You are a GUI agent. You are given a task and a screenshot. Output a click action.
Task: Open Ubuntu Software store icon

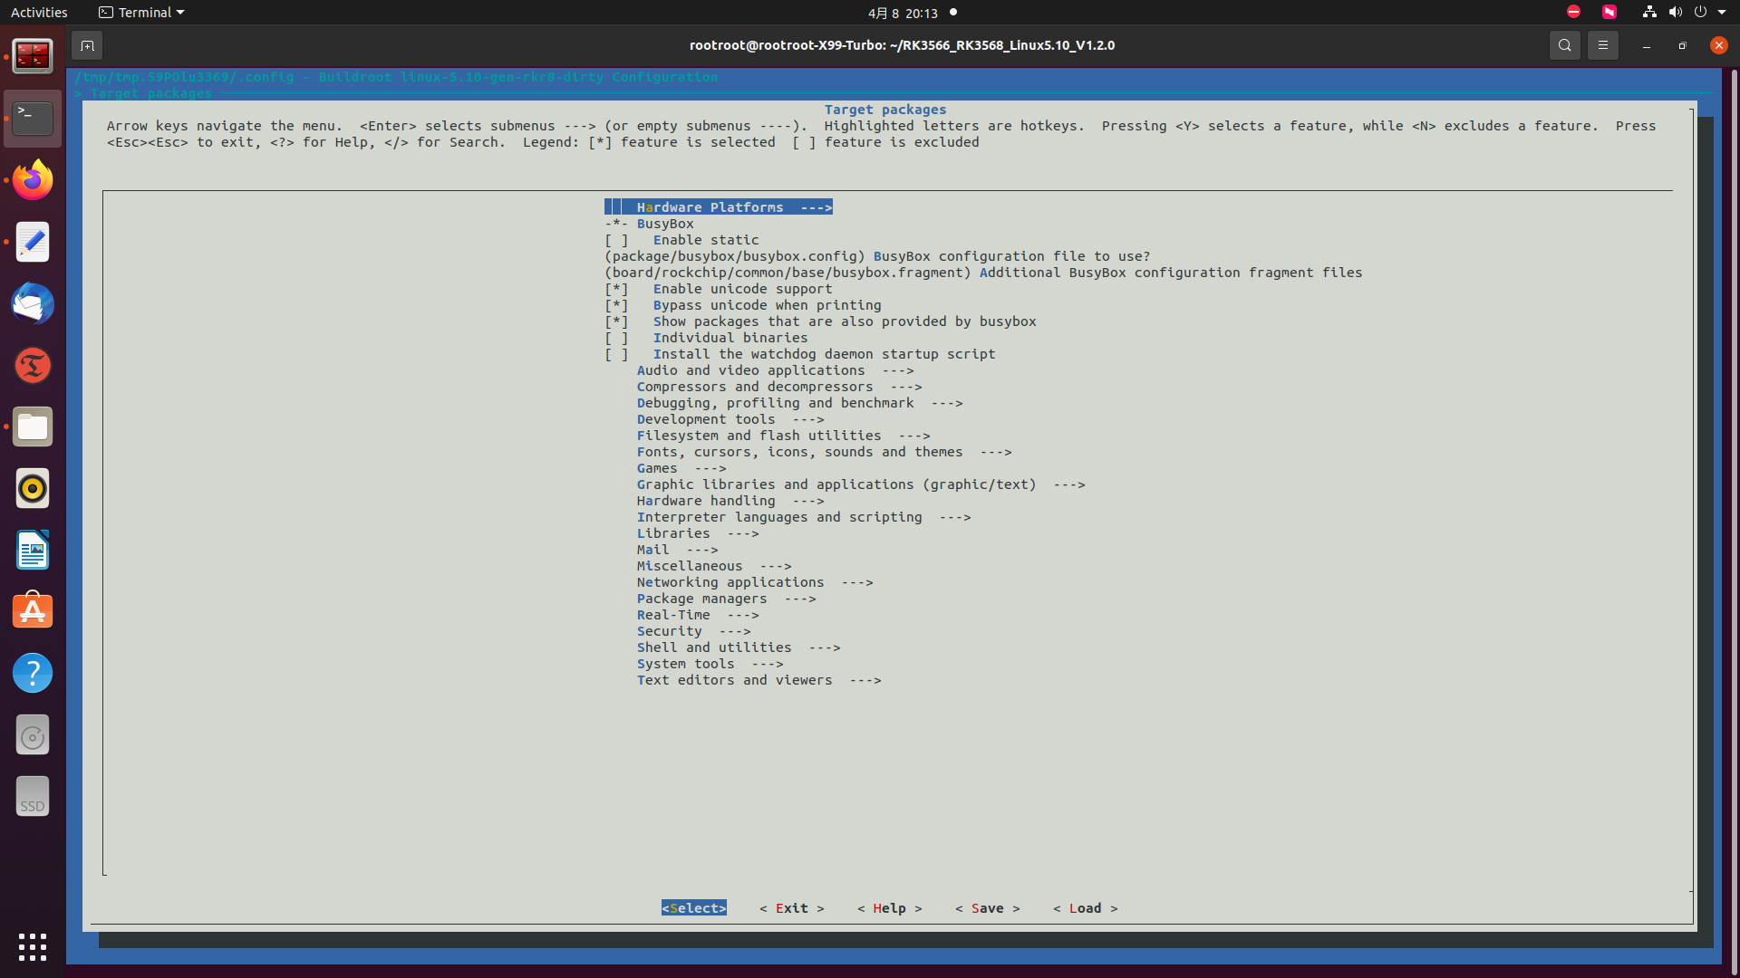pos(33,611)
